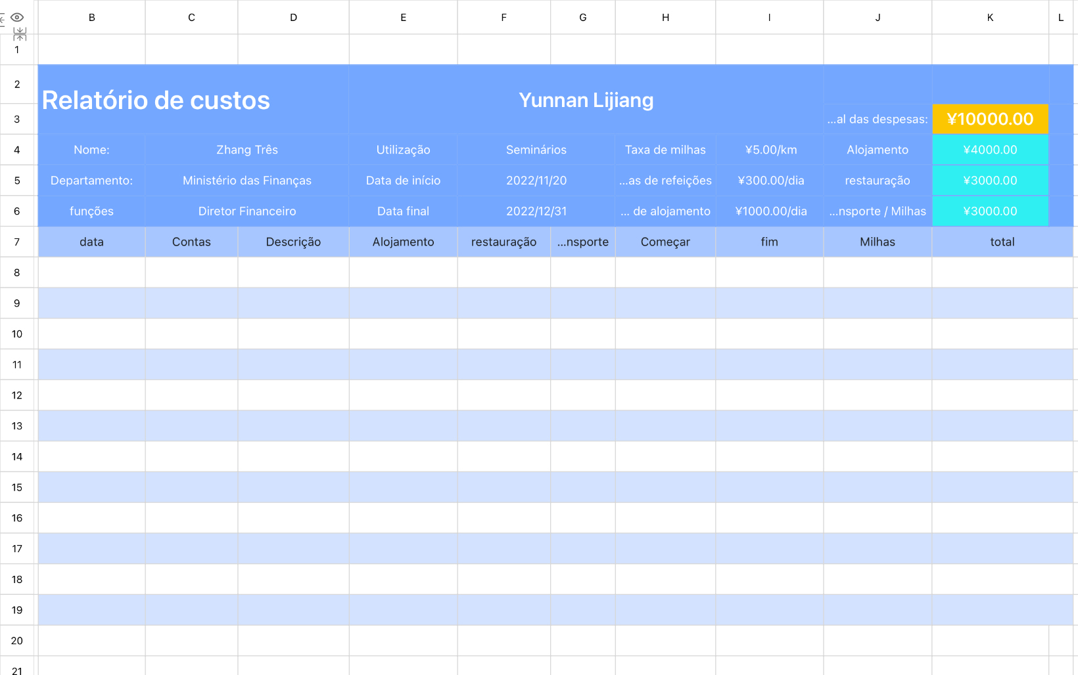Screen dimensions: 1078x675
Task: Select the ¥4000.00 cell
Action: 990,150
